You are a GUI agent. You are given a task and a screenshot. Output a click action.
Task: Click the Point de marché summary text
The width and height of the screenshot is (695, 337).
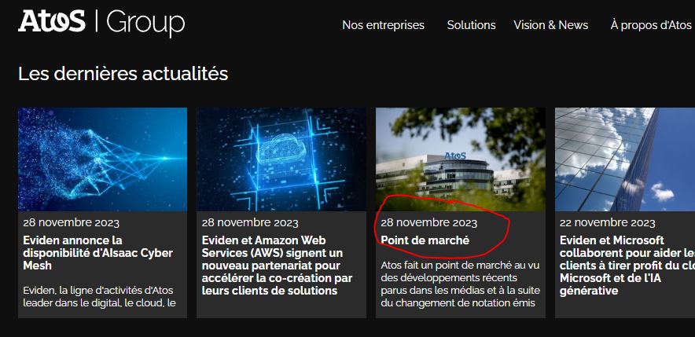[x=459, y=284]
